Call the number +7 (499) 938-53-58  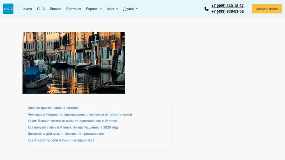[x=227, y=11]
